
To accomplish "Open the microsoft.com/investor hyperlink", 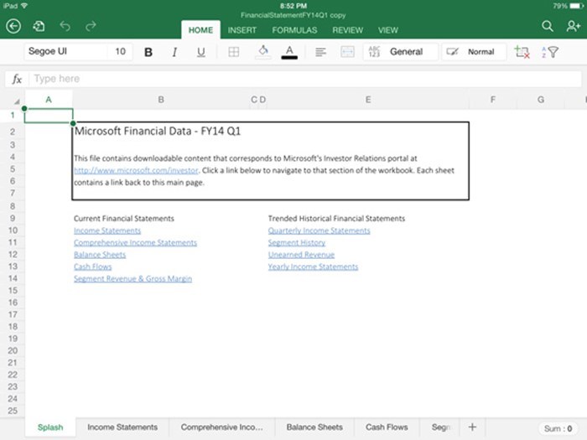I will [136, 171].
